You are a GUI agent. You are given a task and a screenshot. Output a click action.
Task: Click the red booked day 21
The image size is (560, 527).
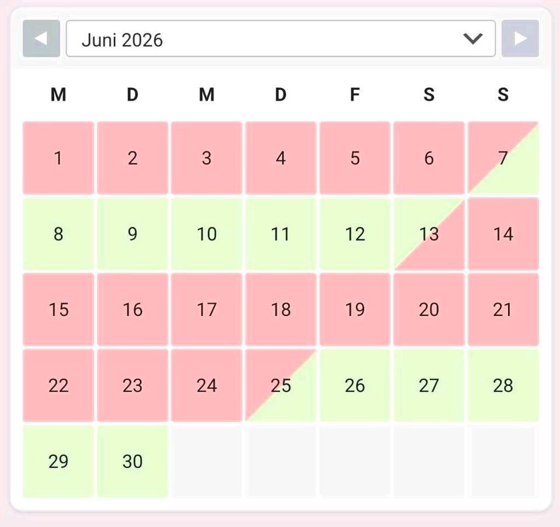(503, 310)
